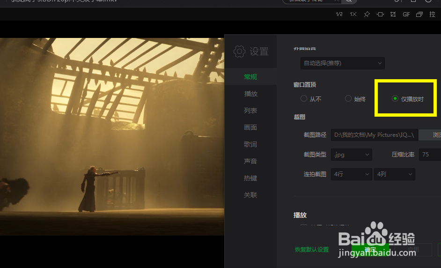The height and width of the screenshot is (268, 441).
Task: Switch to the 热键 settings tab
Action: 250,178
